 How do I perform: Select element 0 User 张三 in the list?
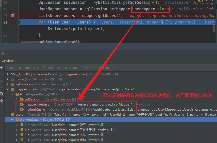click(63, 125)
